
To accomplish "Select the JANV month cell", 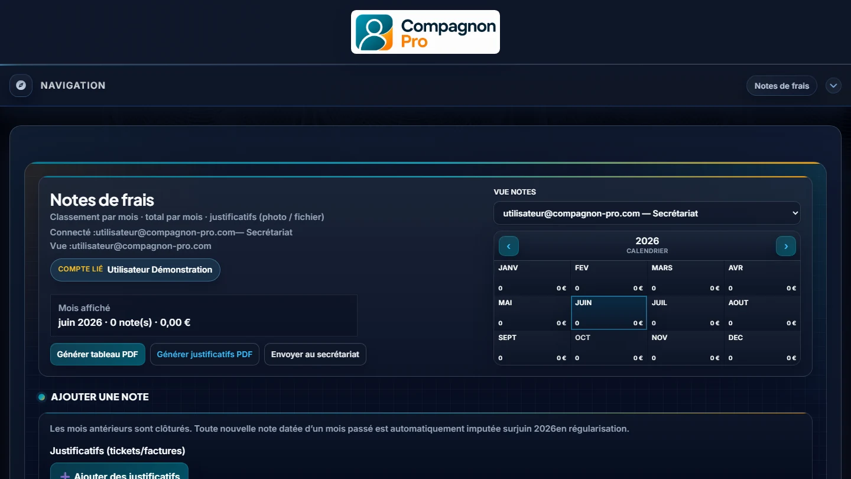I will point(532,278).
